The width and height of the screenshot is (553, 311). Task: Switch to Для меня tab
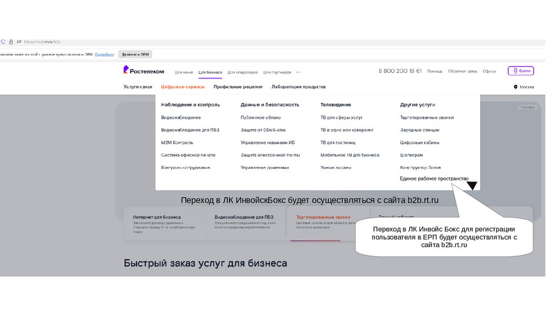(184, 72)
